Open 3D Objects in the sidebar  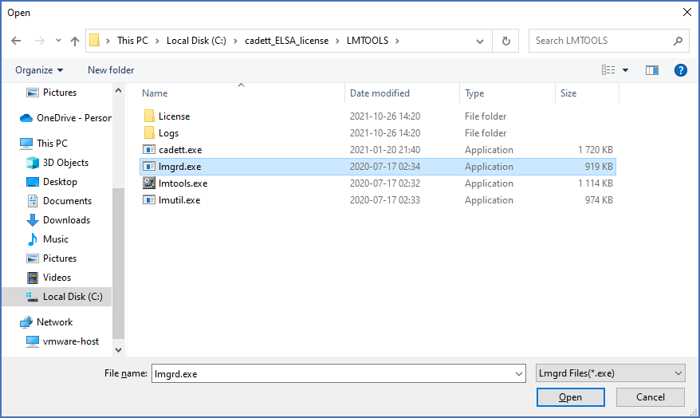[x=57, y=163]
